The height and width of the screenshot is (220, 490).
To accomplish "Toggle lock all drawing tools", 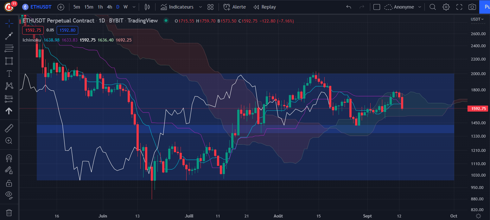I will (x=9, y=183).
